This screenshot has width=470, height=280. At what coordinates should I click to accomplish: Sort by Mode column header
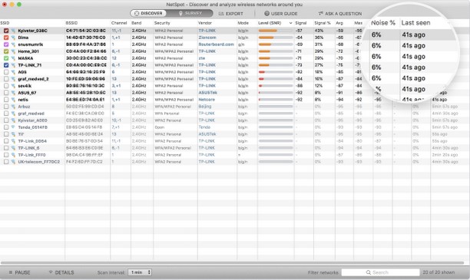click(243, 23)
